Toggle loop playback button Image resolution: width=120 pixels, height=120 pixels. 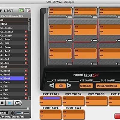(18, 103)
